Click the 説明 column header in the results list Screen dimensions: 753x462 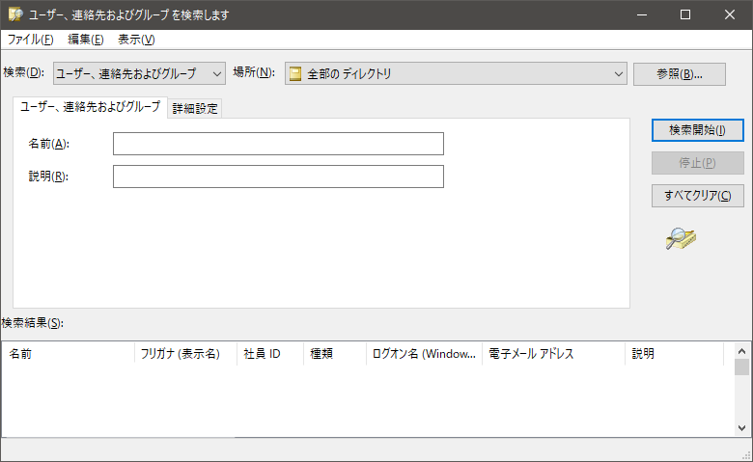[x=674, y=354]
